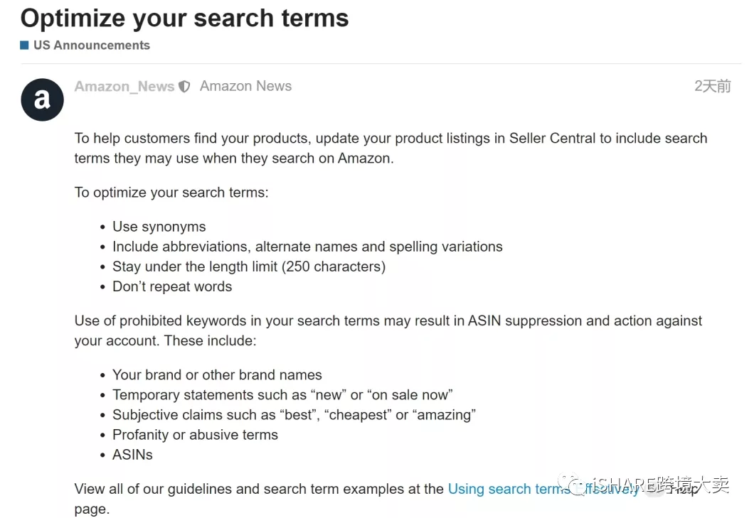Click the "Optimize your search terms" title
The width and height of the screenshot is (754, 518).
click(x=185, y=18)
